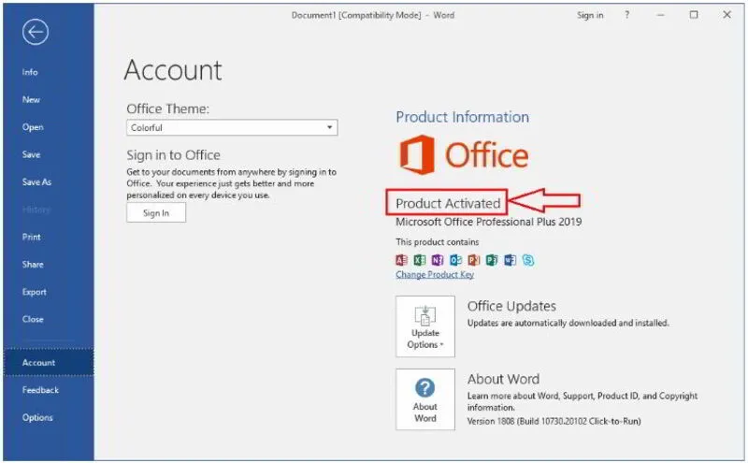
Task: Click the Skype for Business icon
Action: click(528, 260)
